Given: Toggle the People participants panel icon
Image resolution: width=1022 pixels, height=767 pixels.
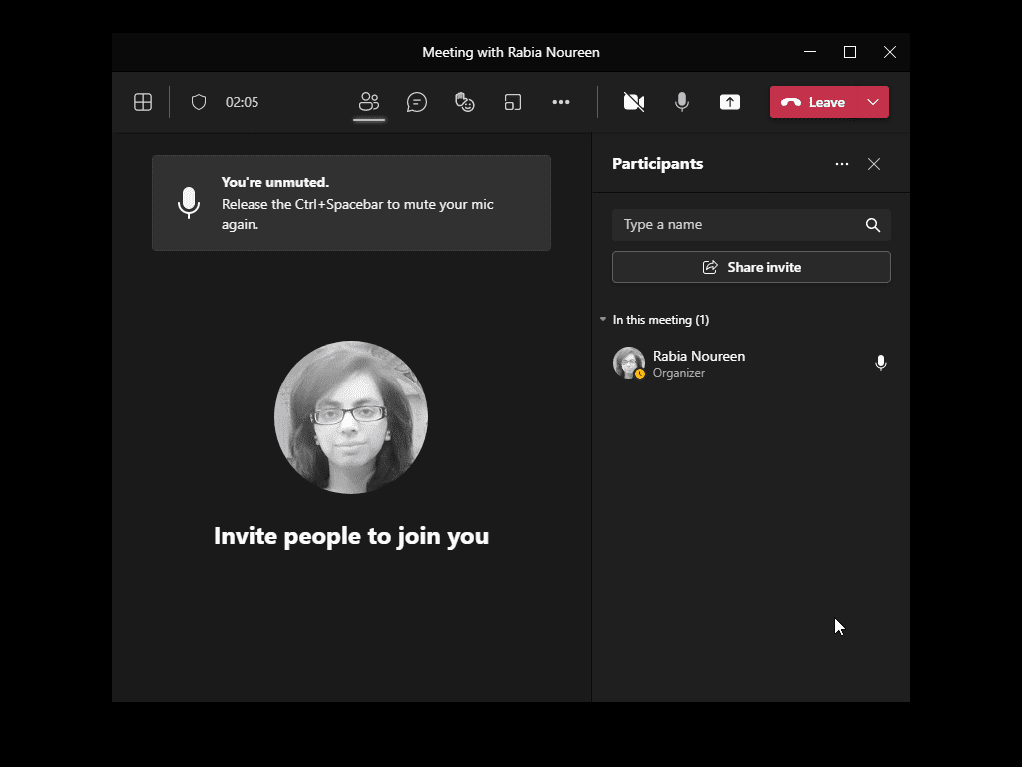Looking at the screenshot, I should (x=369, y=102).
